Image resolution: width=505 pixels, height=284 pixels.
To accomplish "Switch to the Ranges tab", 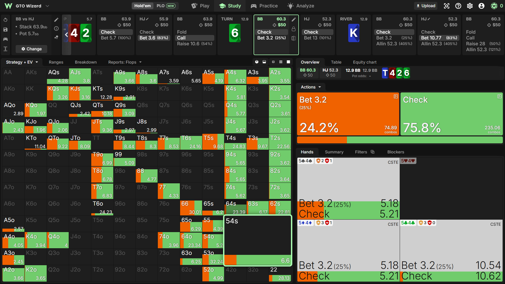I will pos(56,62).
